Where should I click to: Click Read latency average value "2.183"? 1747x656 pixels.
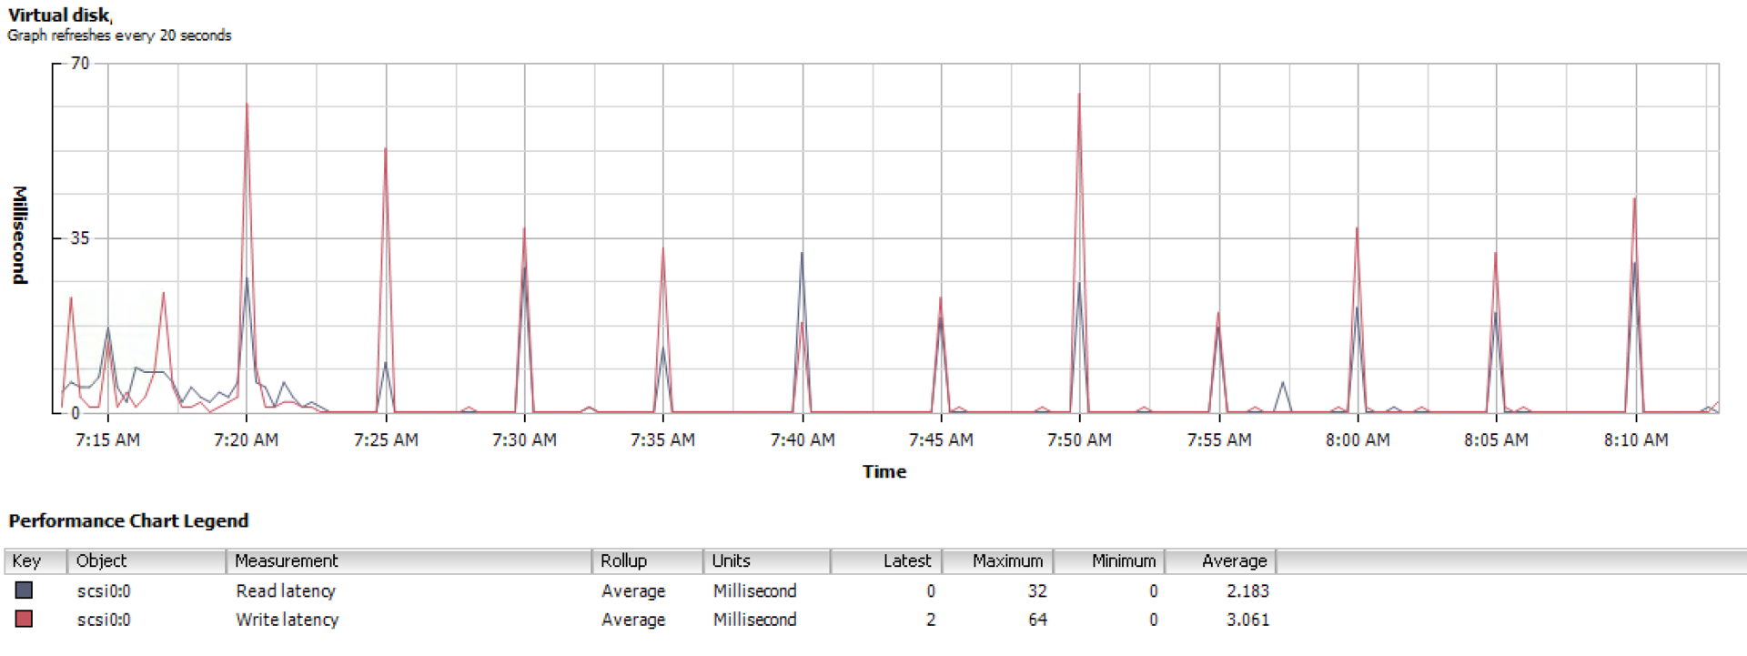coord(1247,591)
